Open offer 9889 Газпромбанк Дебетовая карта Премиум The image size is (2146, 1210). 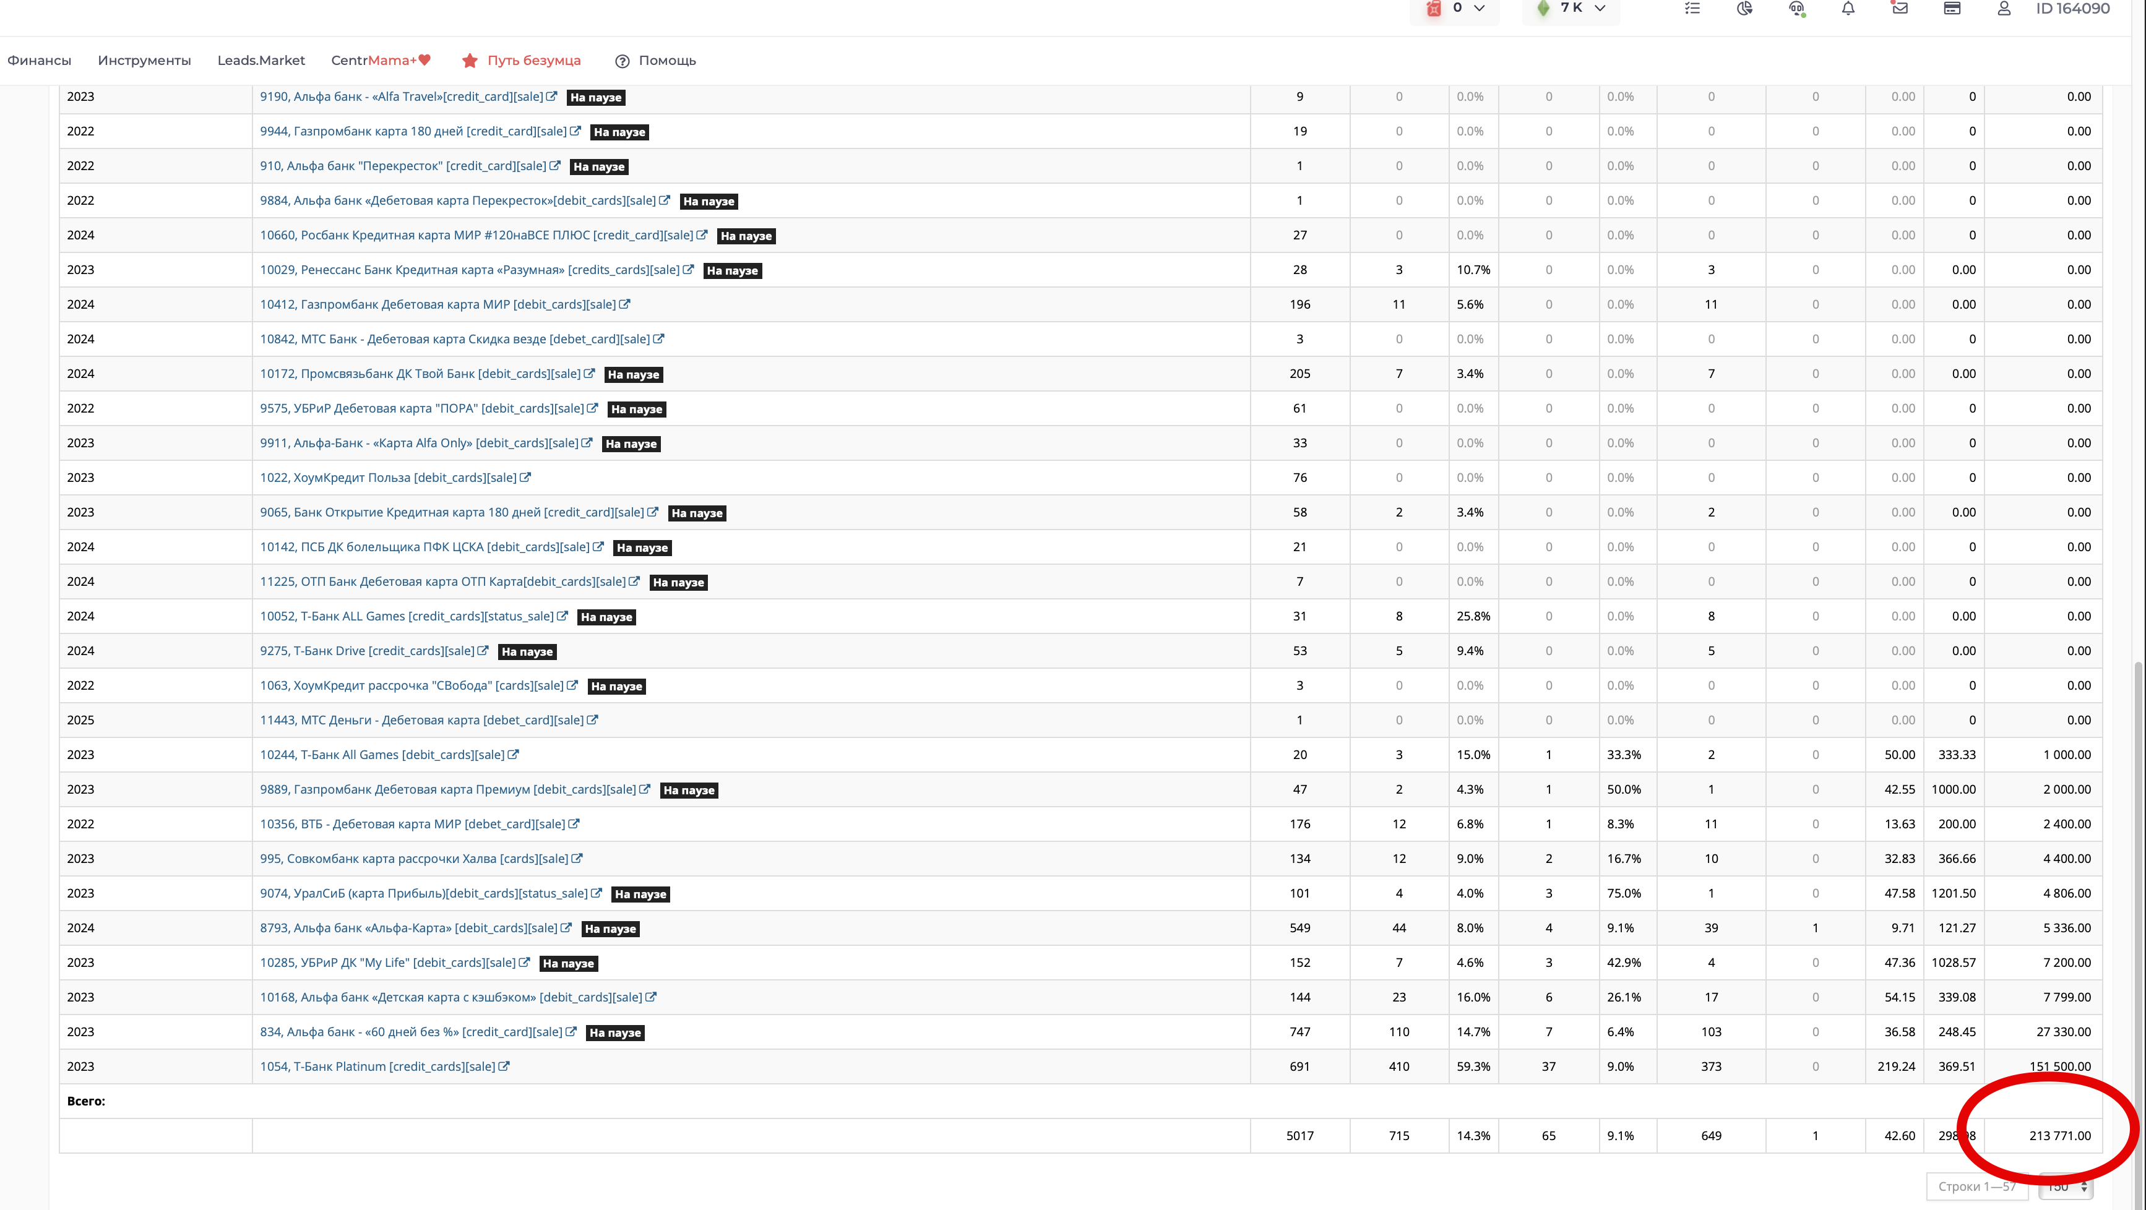point(447,789)
